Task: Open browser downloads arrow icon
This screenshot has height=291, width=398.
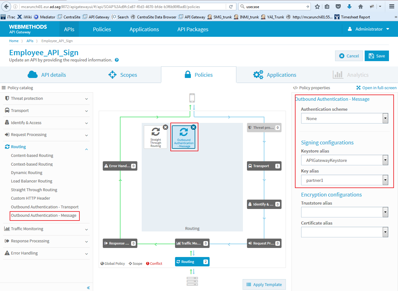Action: [x=349, y=7]
